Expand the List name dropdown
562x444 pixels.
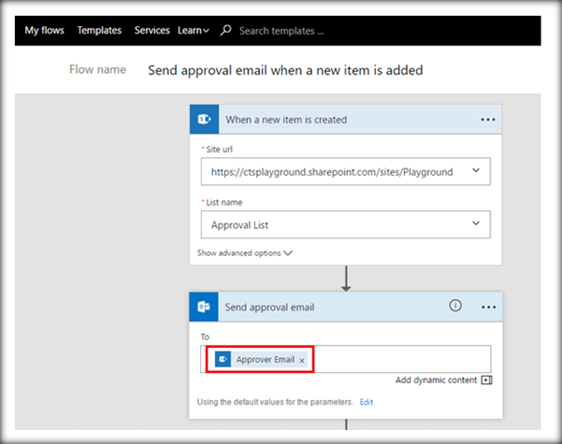(x=476, y=223)
